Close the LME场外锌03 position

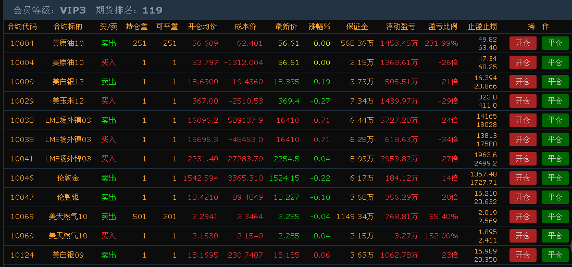point(555,159)
